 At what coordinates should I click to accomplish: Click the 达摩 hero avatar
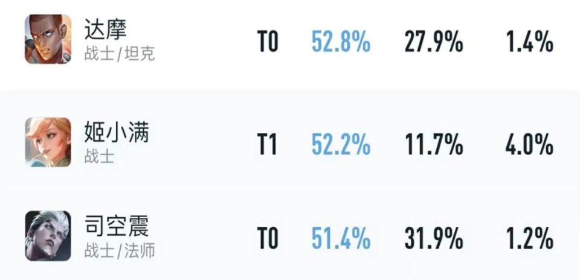click(48, 39)
